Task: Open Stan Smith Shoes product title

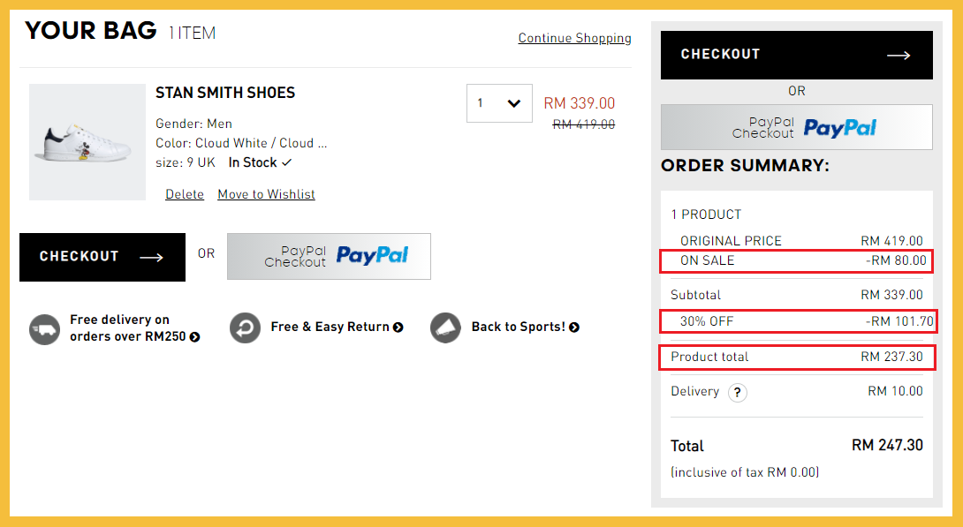Action: [x=225, y=93]
